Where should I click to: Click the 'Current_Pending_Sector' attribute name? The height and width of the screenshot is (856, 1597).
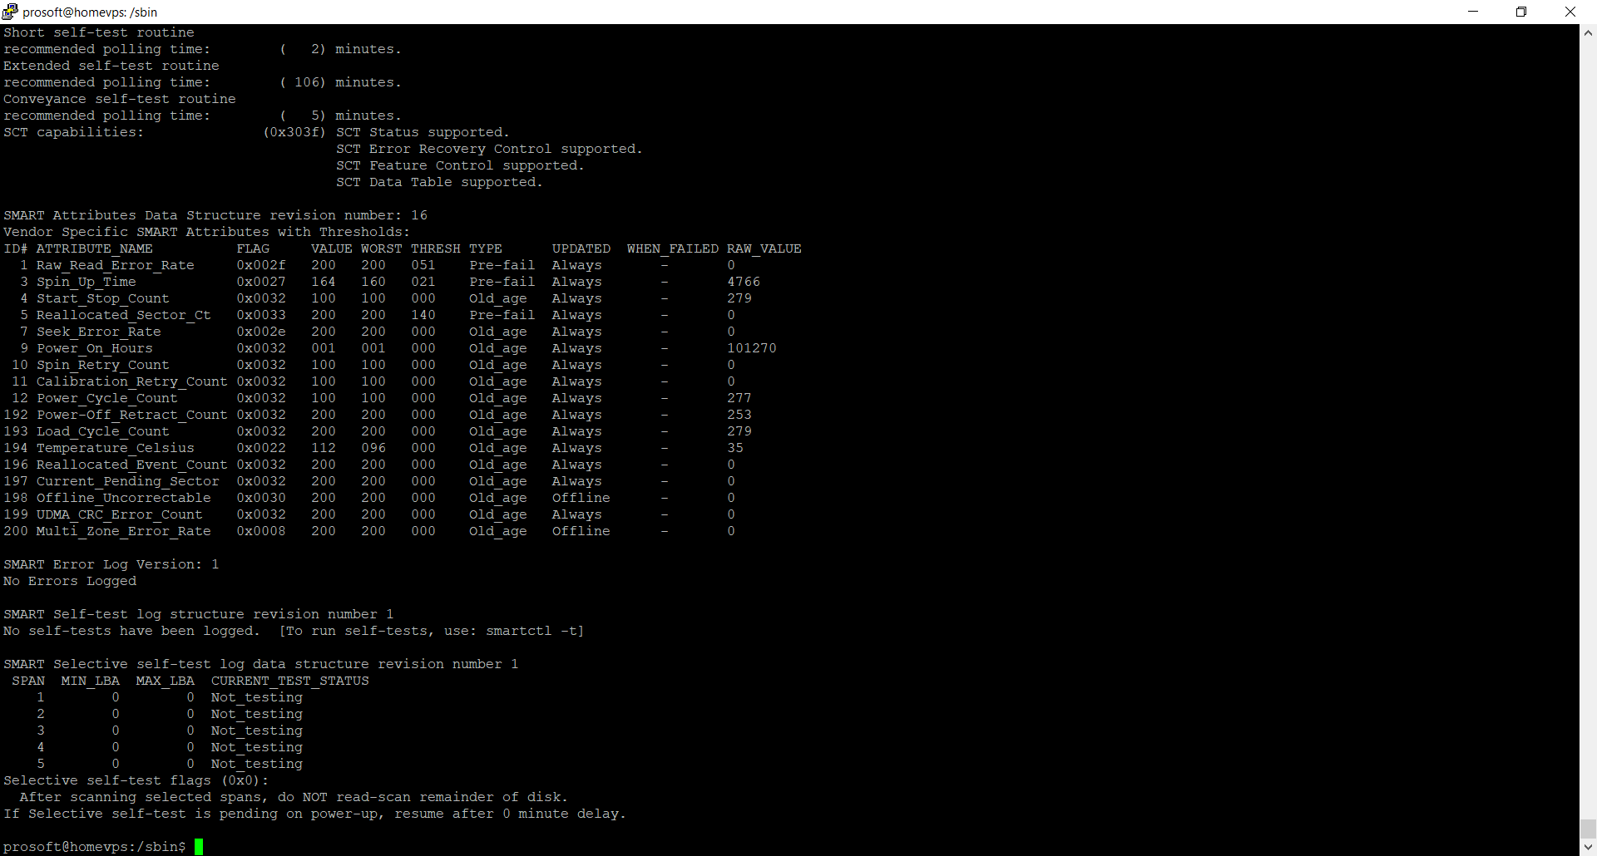pos(128,481)
